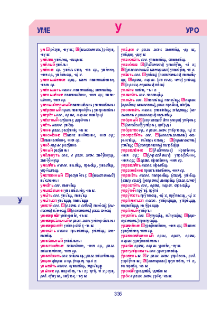The image size is (222, 317).
Task: Click the large pink 'У' section letter
Action: (x=118, y=28)
